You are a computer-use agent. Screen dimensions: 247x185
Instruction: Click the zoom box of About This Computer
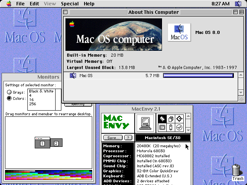pyautogui.click(x=235, y=12)
